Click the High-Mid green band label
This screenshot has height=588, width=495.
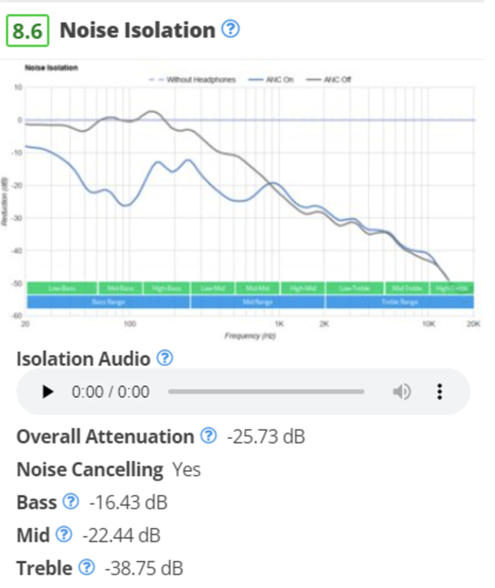(x=302, y=288)
